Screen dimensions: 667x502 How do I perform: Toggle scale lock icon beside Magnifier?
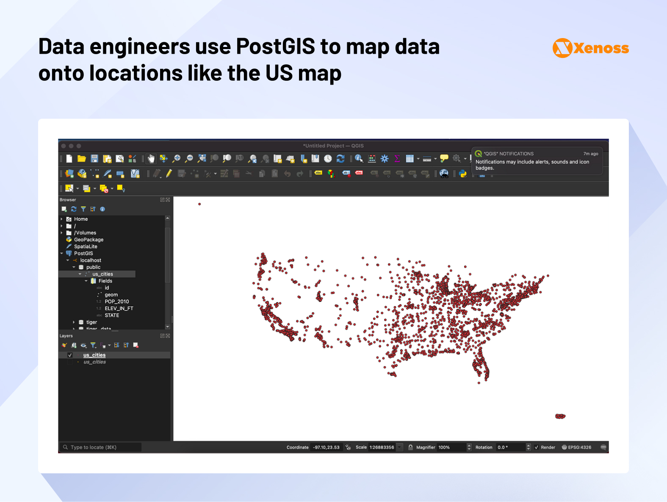tap(410, 447)
